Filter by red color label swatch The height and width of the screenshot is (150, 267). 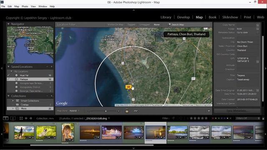213,118
